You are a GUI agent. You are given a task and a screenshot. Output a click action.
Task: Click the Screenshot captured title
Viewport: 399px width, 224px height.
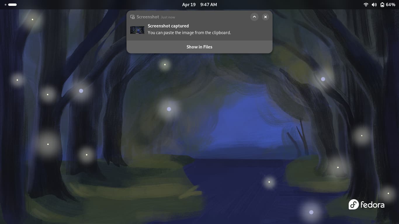[x=168, y=26]
